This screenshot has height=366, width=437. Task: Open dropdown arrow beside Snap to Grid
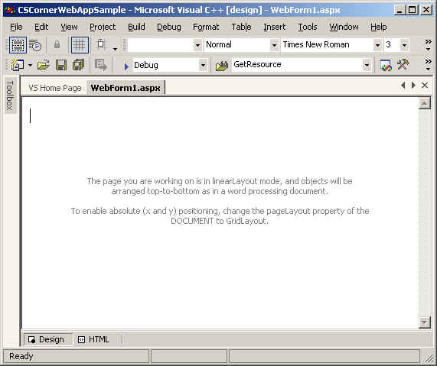click(115, 49)
